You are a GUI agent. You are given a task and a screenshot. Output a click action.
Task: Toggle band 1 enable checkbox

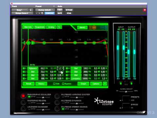click(x=24, y=69)
